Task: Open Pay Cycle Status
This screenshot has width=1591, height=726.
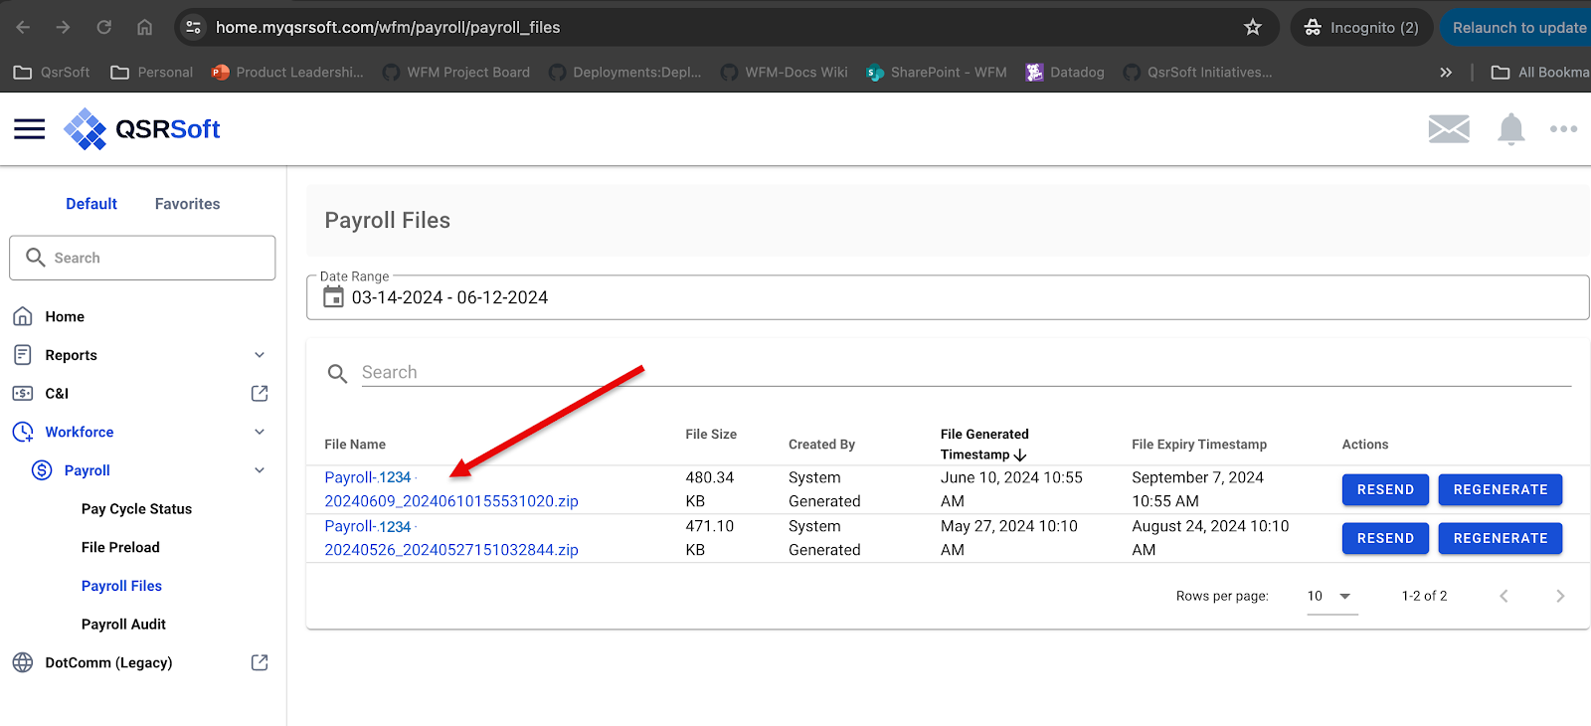Action: [136, 509]
